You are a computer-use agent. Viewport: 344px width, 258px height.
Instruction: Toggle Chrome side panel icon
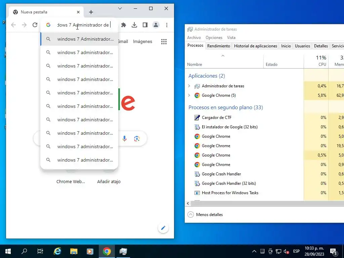[x=145, y=25]
